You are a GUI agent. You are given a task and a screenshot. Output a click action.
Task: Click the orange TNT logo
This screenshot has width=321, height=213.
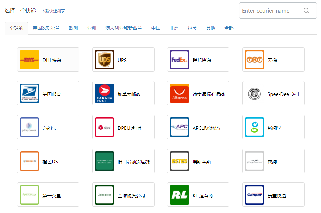[x=254, y=60]
